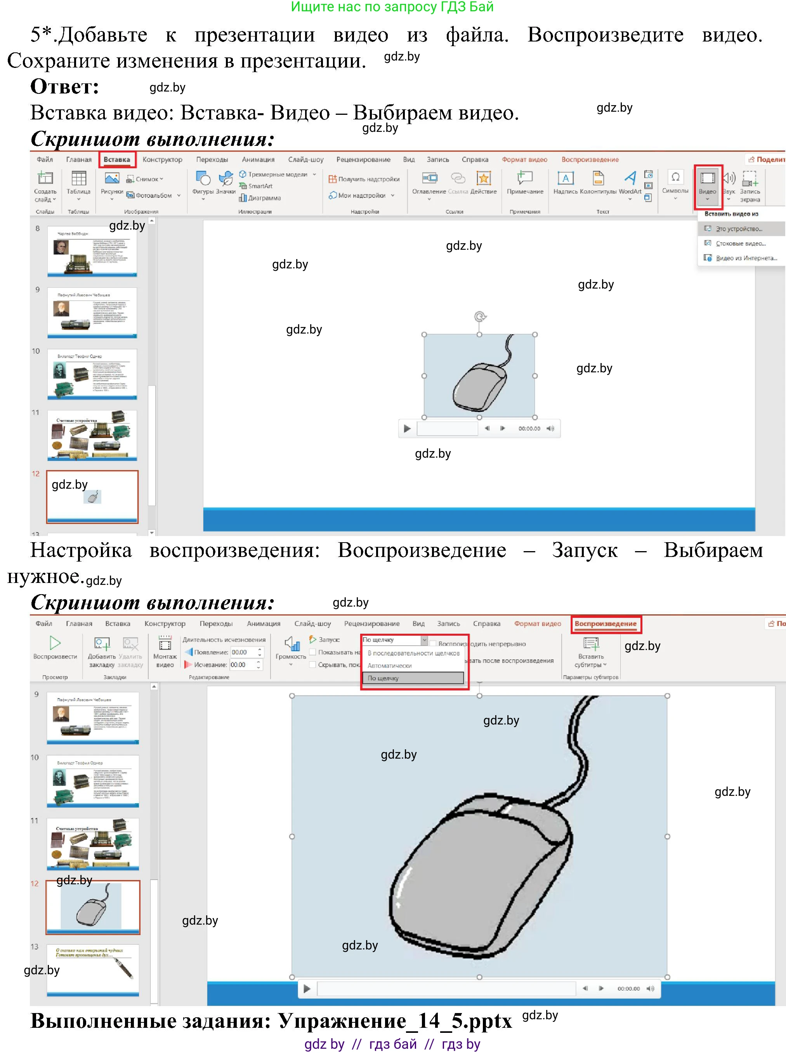This screenshot has width=786, height=1053.
Task: Expand the Запуск combo box arrow
Action: pos(424,640)
